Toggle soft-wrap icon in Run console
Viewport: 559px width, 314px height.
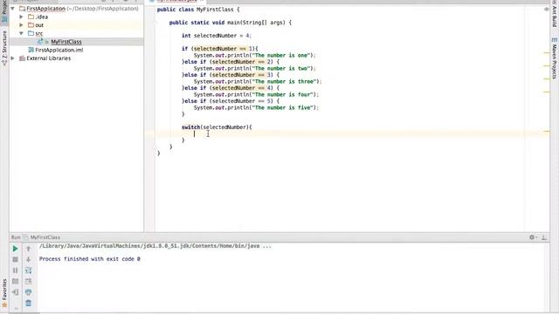point(29,270)
